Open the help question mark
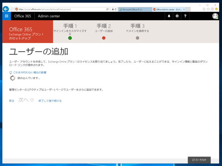222x166 pixels. click(x=185, y=16)
